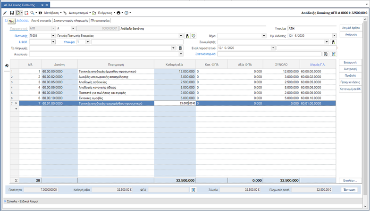
Task: Switch to the Διακανονισμός πληρωμής tab
Action: (71, 21)
